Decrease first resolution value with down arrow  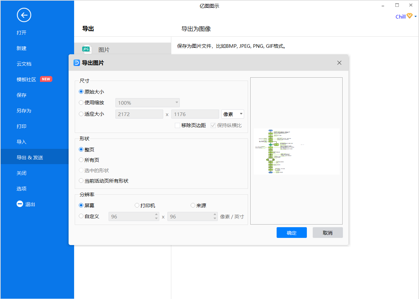tap(157, 219)
